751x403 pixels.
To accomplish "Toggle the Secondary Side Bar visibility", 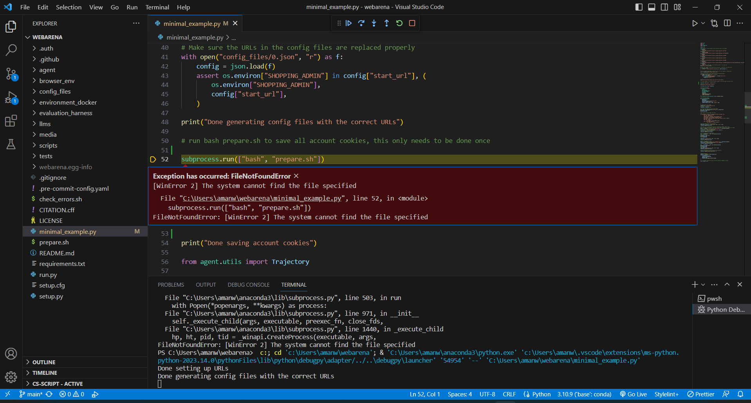I will click(664, 7).
